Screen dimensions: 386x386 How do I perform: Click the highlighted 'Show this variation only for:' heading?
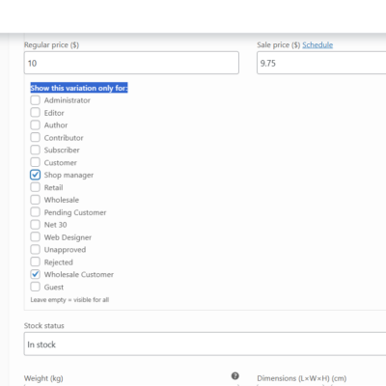(79, 88)
